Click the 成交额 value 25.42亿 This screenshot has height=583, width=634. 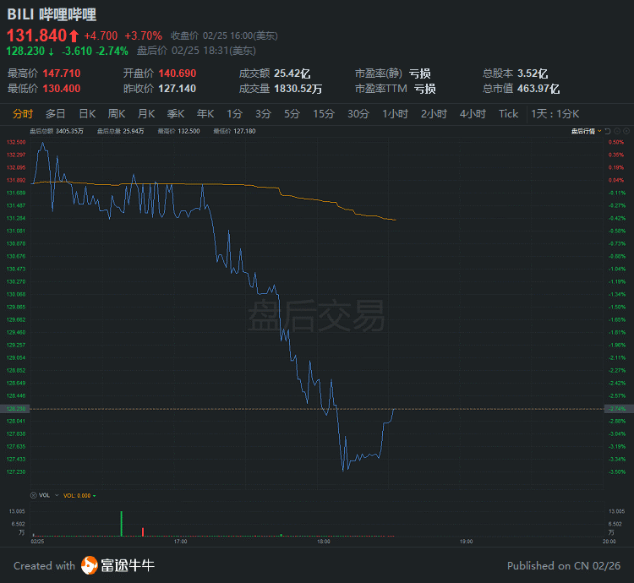pyautogui.click(x=292, y=74)
